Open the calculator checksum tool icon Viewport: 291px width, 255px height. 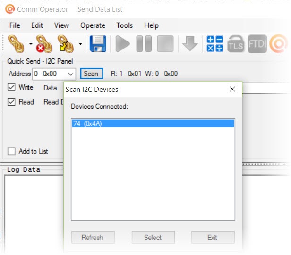tap(215, 44)
